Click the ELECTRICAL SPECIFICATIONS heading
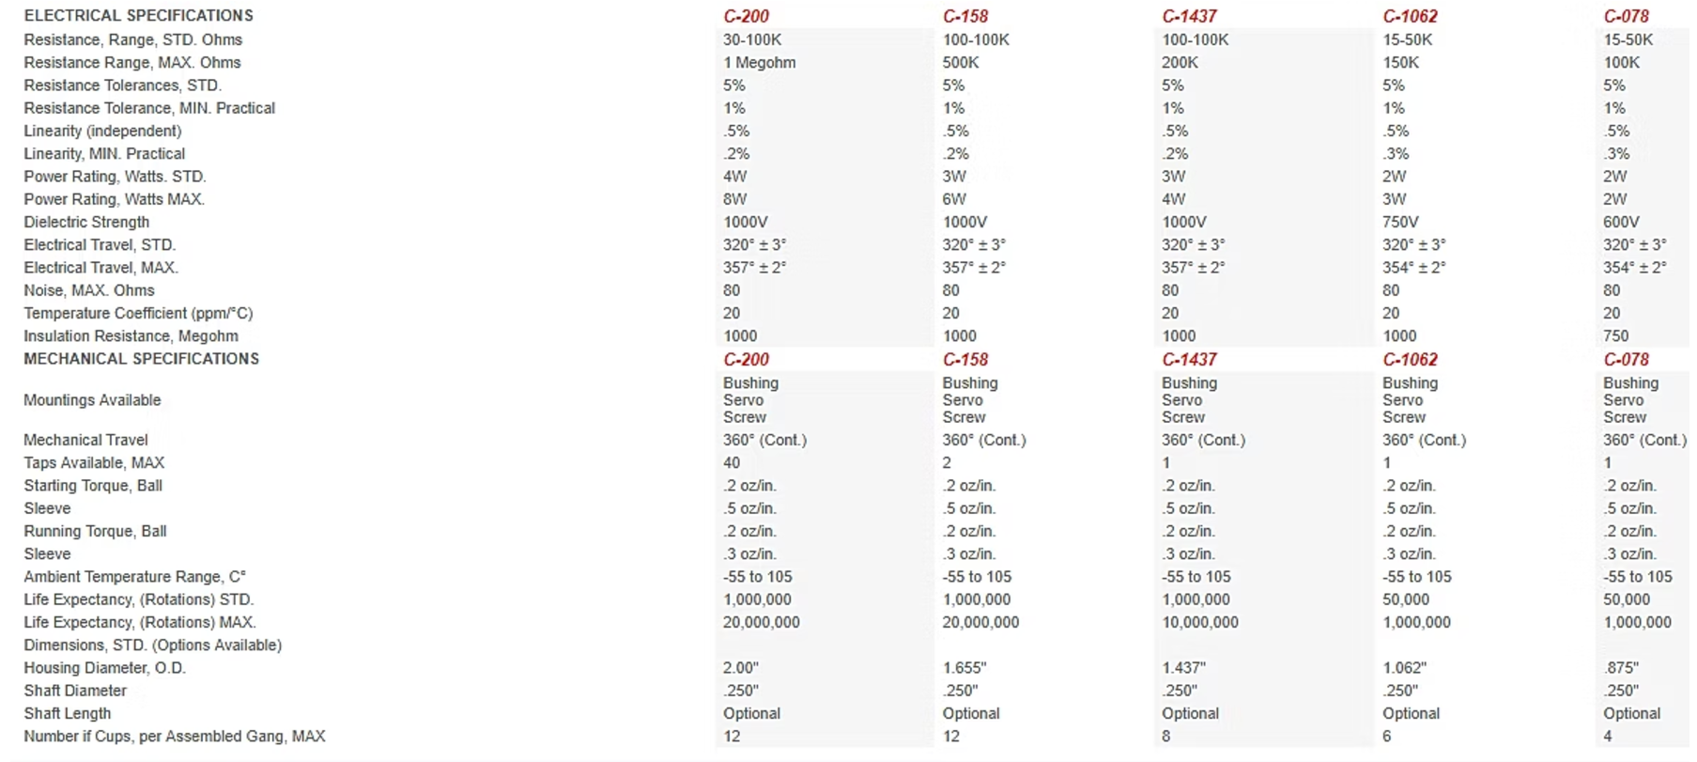This screenshot has width=1697, height=762. click(138, 16)
